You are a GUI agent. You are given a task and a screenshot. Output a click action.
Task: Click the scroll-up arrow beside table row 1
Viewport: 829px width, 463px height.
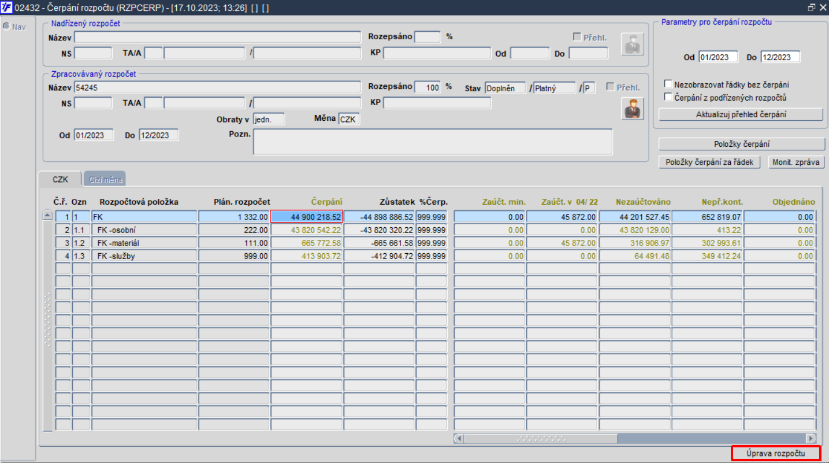(48, 216)
